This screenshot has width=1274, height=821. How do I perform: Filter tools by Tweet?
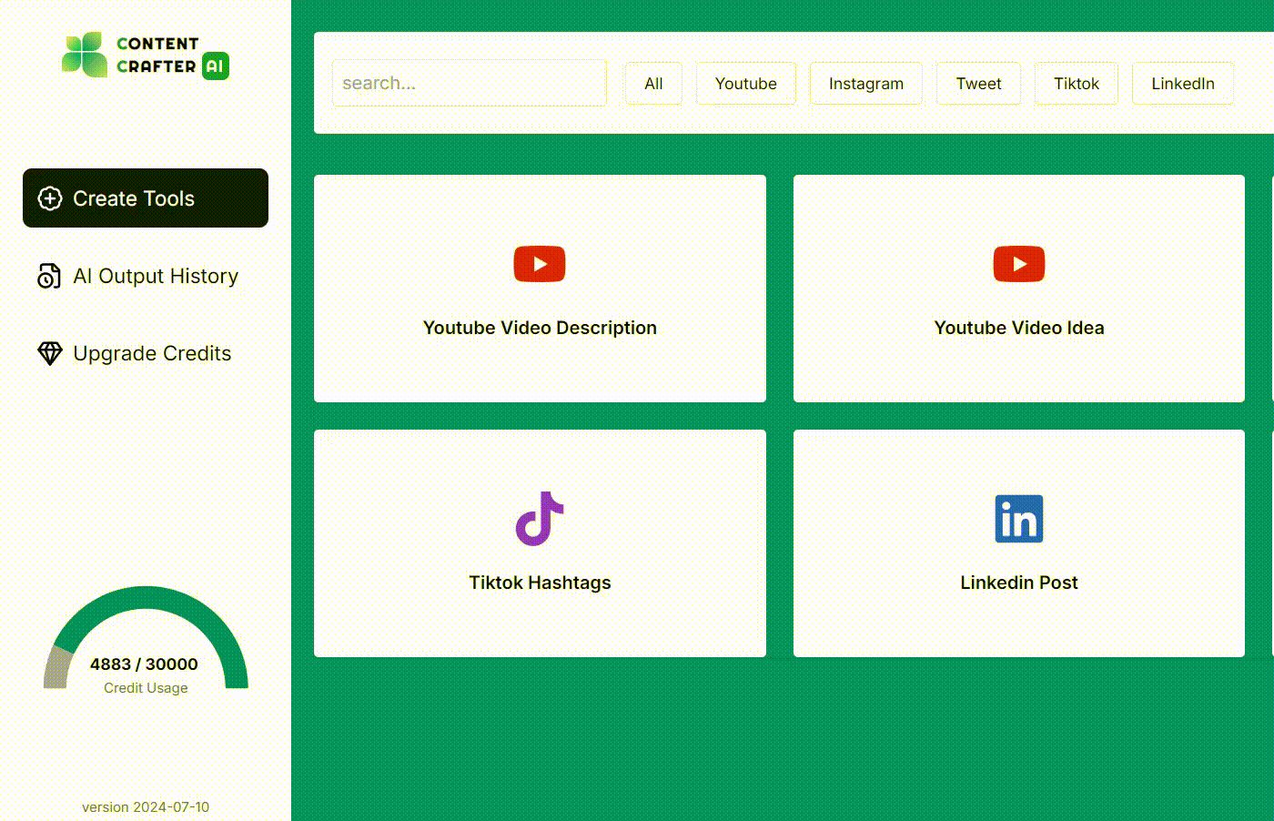(978, 84)
